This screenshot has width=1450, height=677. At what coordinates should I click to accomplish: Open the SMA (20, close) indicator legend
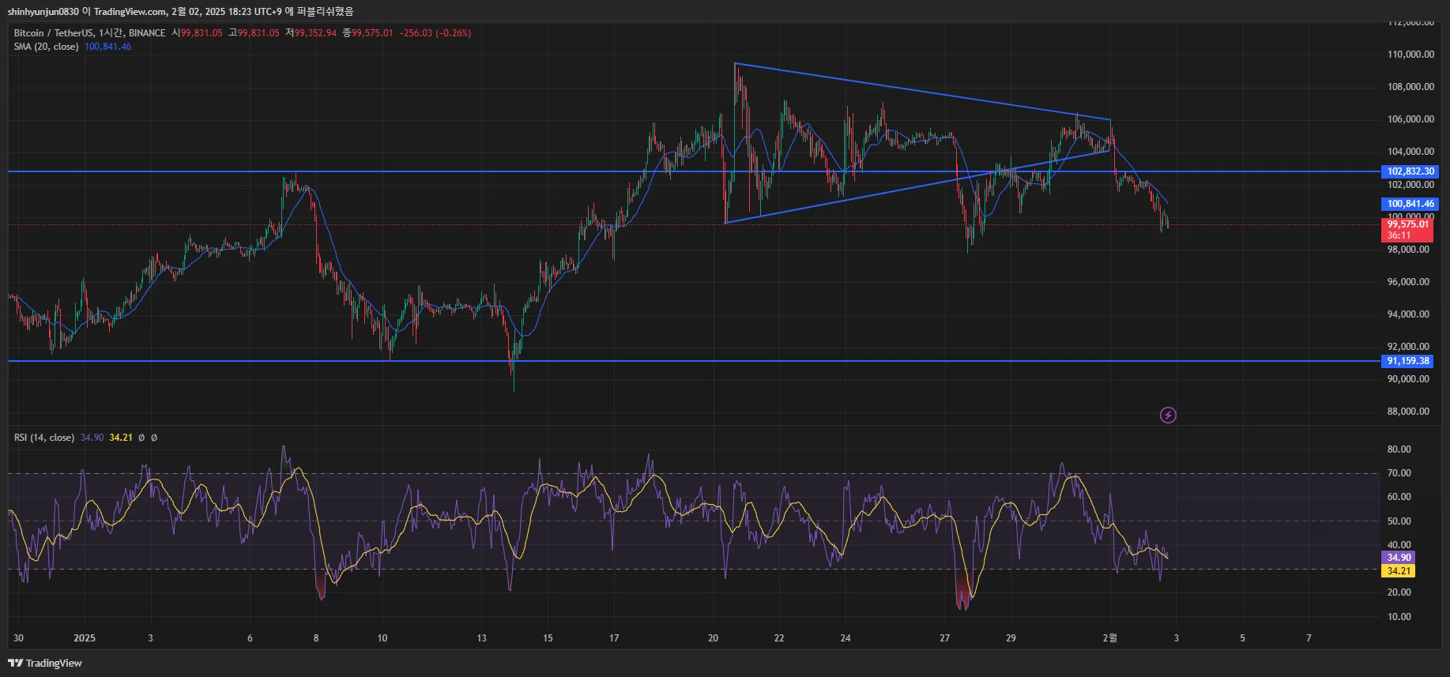[x=46, y=47]
